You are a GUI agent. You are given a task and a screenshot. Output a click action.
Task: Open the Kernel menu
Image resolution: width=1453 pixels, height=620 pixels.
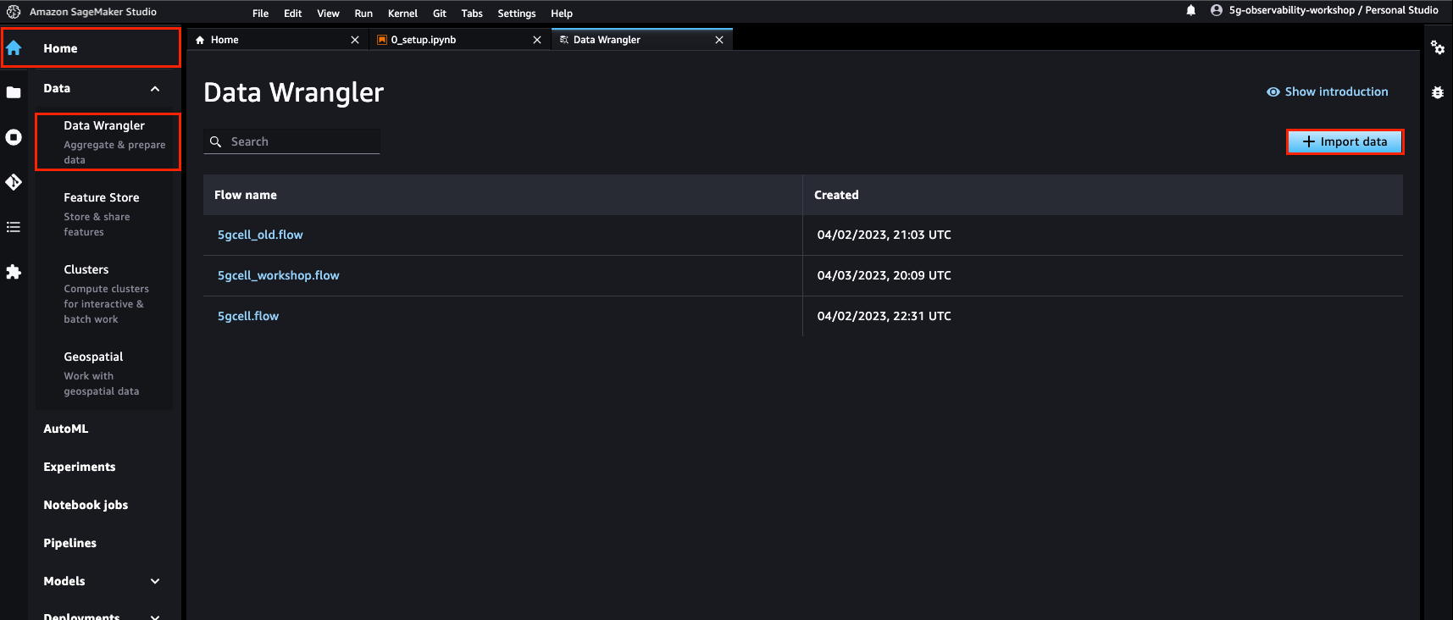click(x=403, y=14)
